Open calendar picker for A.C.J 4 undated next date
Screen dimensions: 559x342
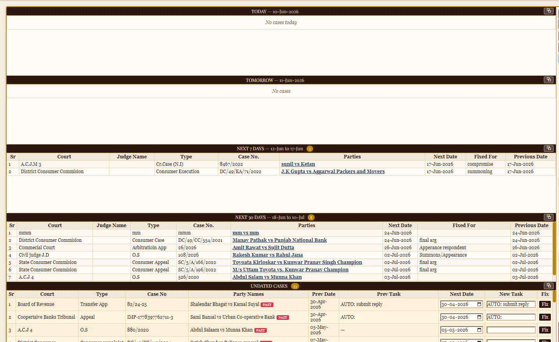(479, 330)
